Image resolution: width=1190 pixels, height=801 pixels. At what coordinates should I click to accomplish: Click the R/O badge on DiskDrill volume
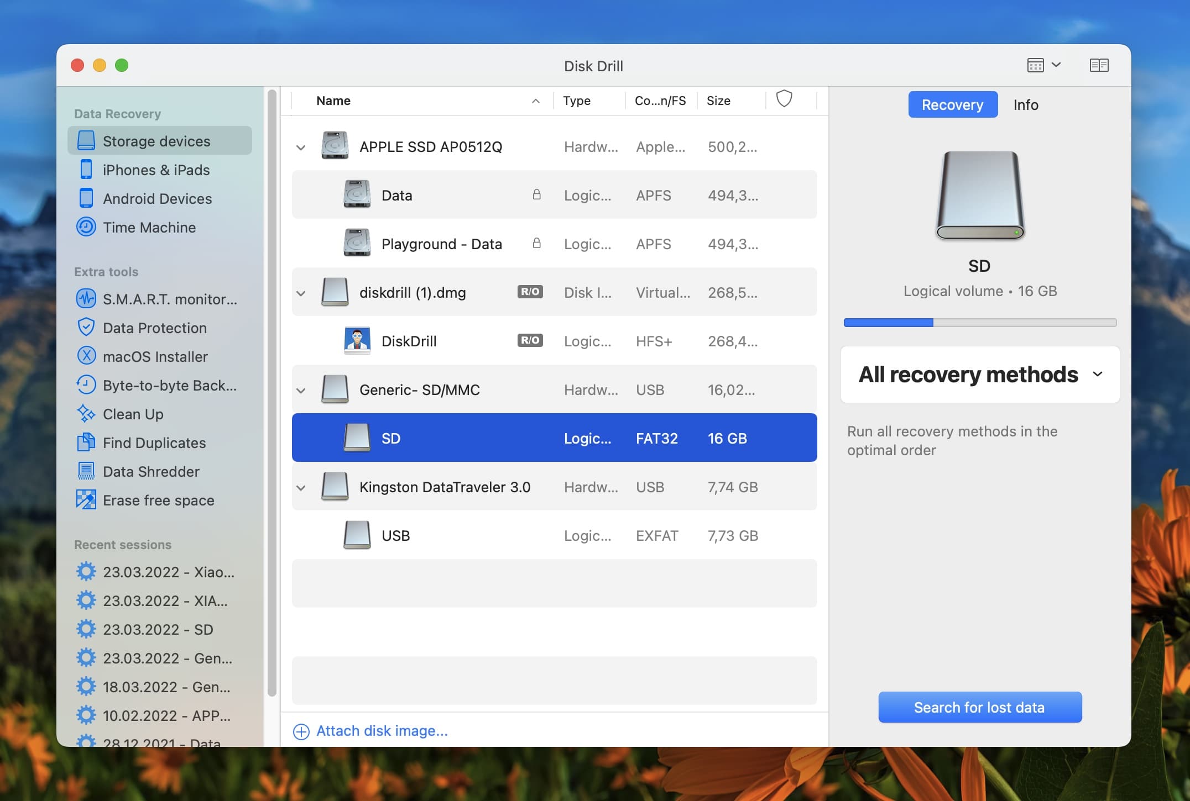[x=530, y=340]
